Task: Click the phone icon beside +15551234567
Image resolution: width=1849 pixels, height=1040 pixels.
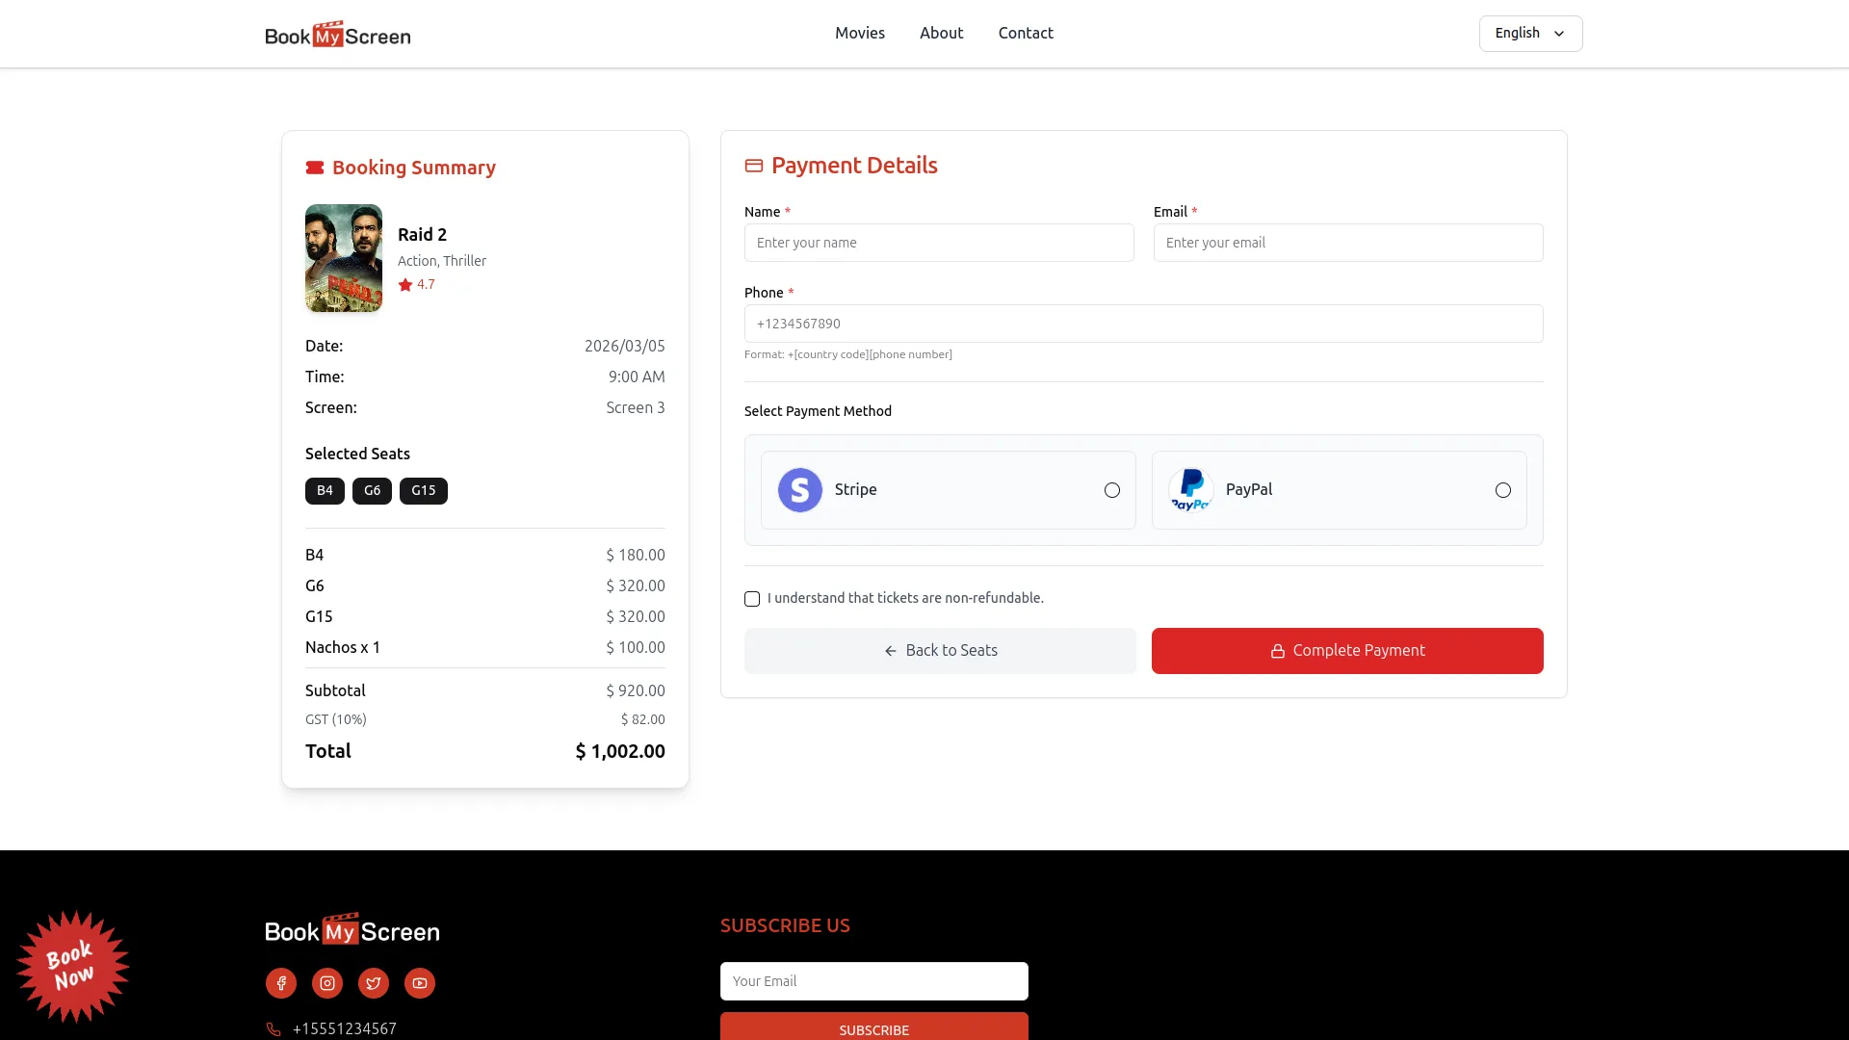Action: click(273, 1028)
